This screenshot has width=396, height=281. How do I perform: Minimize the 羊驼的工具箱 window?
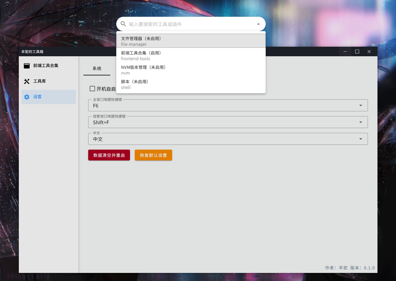(x=345, y=51)
